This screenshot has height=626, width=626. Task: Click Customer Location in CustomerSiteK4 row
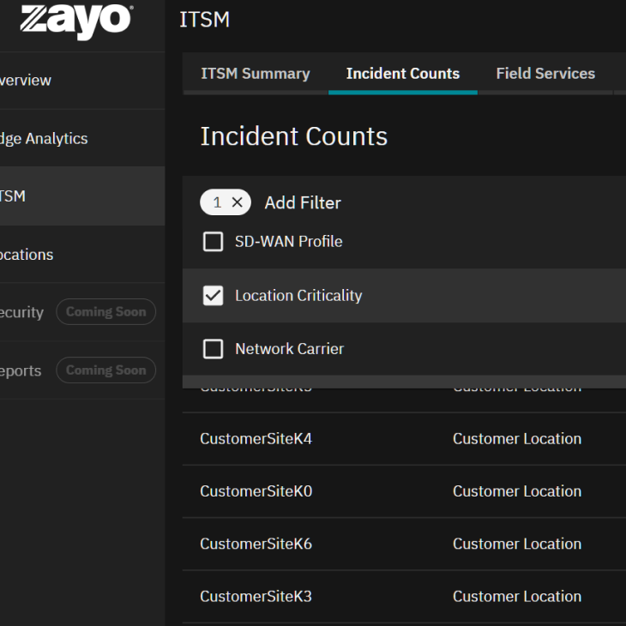pyautogui.click(x=517, y=439)
